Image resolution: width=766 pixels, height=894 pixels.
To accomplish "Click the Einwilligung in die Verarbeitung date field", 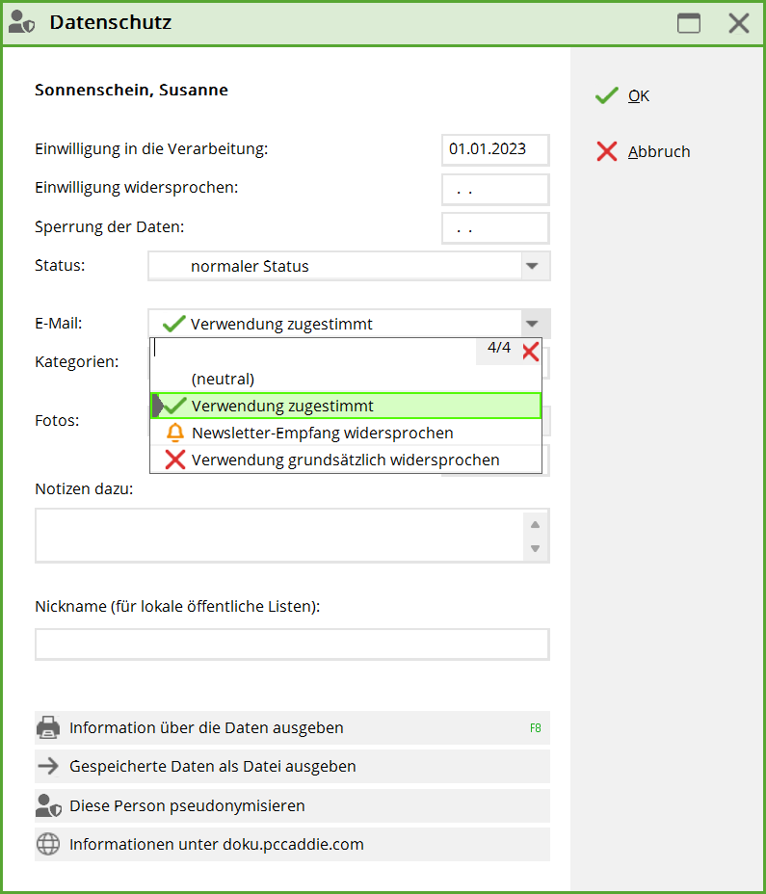I will pos(494,150).
